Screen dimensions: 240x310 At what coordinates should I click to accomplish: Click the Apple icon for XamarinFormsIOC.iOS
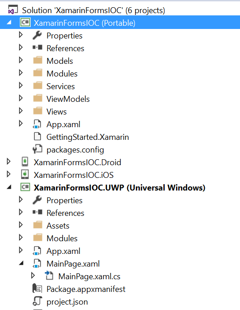(25, 174)
